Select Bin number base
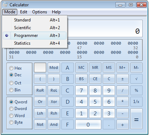This screenshot has width=149, height=135. [x=15, y=90]
